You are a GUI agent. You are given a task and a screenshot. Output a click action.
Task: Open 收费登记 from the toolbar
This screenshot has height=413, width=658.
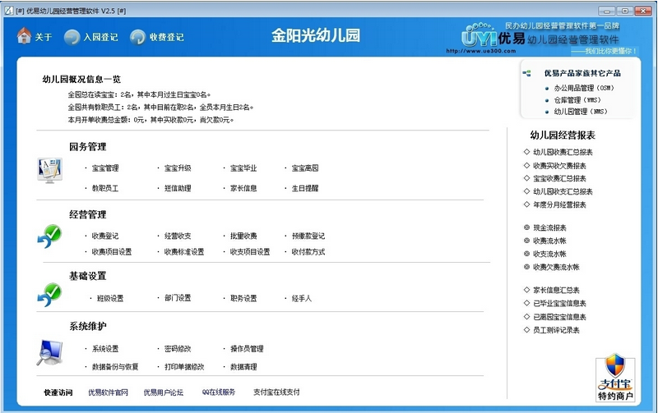(167, 37)
